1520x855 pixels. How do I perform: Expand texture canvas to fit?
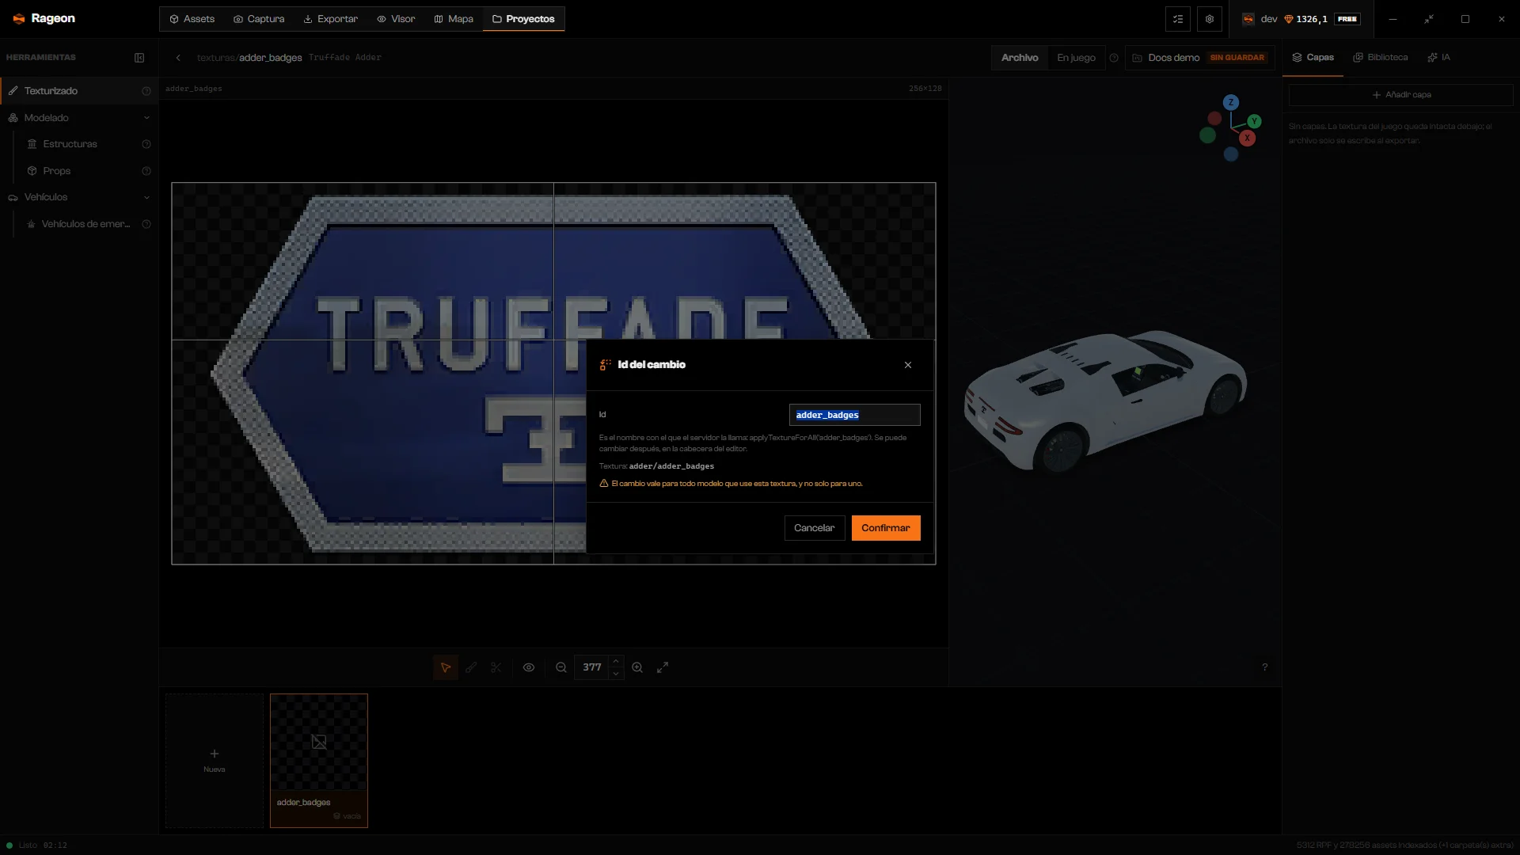[x=663, y=667]
